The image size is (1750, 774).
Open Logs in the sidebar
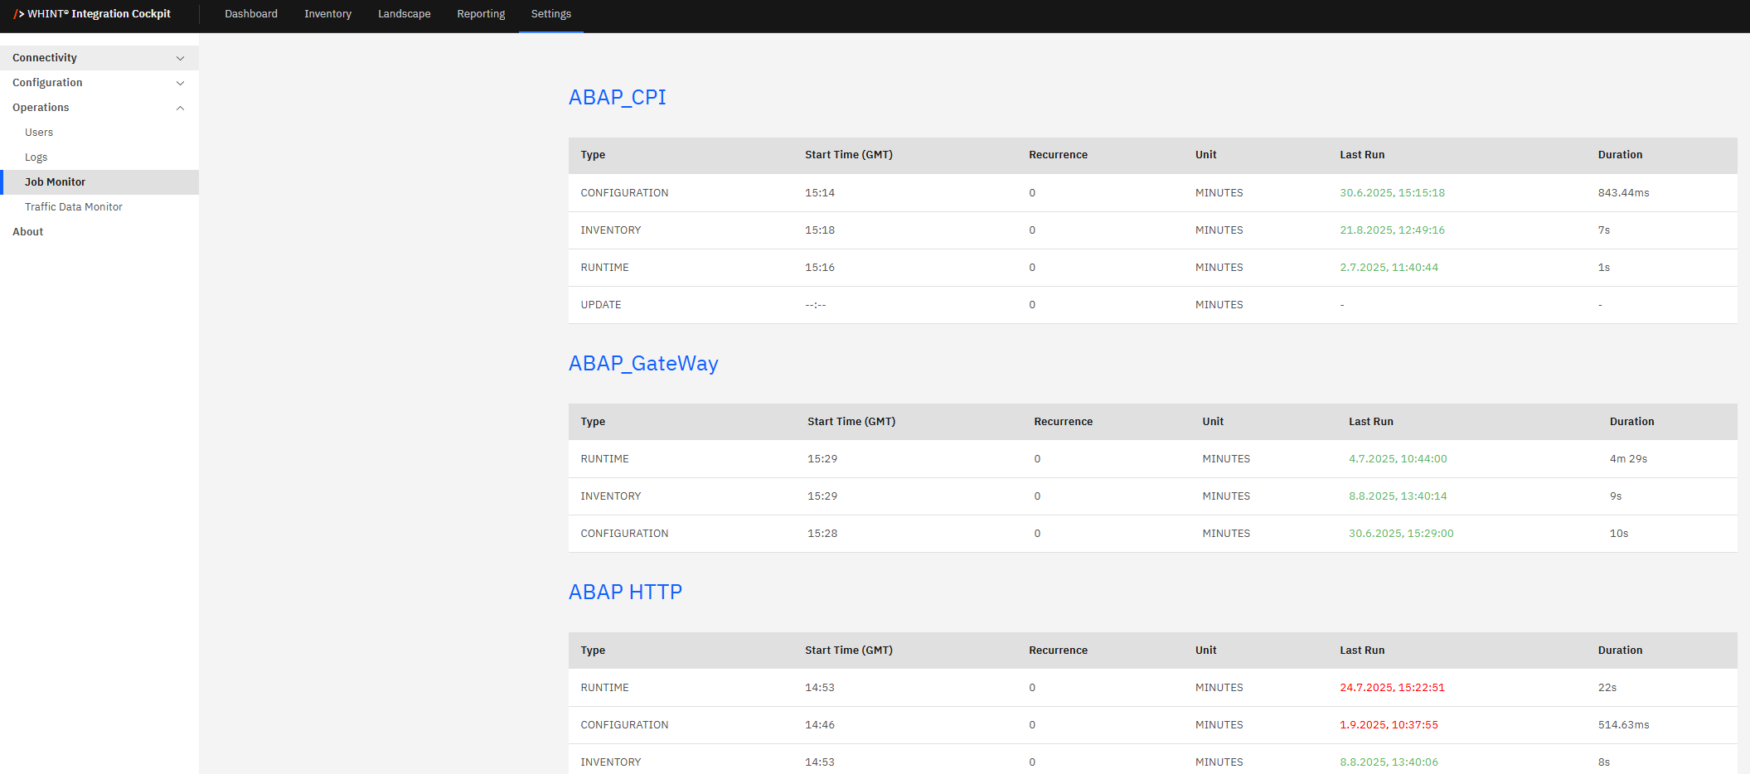click(36, 157)
